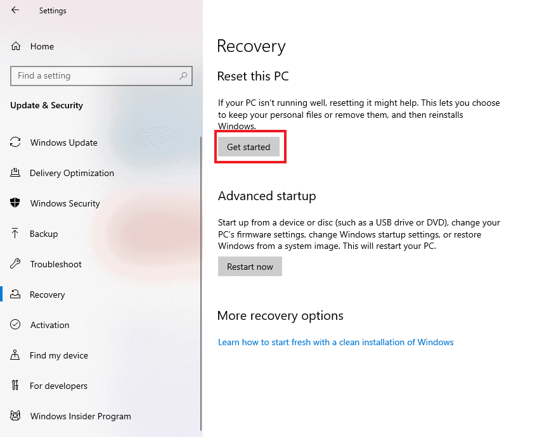Click the Activation checkmark icon

(x=15, y=325)
